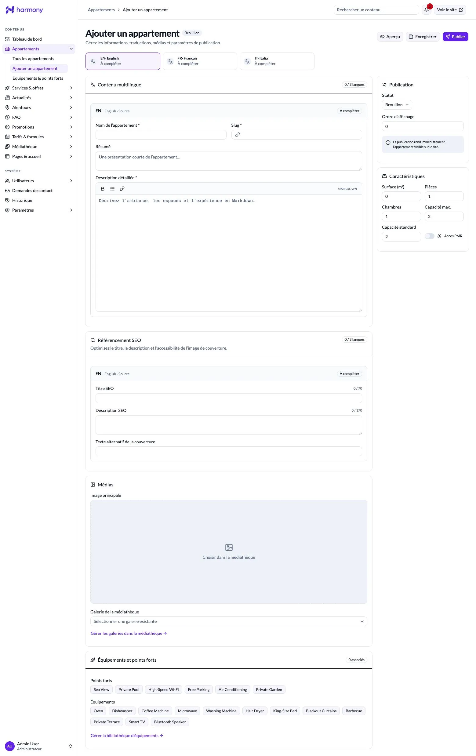Open the Statut Brouillon dropdown
The image size is (476, 756).
(397, 105)
